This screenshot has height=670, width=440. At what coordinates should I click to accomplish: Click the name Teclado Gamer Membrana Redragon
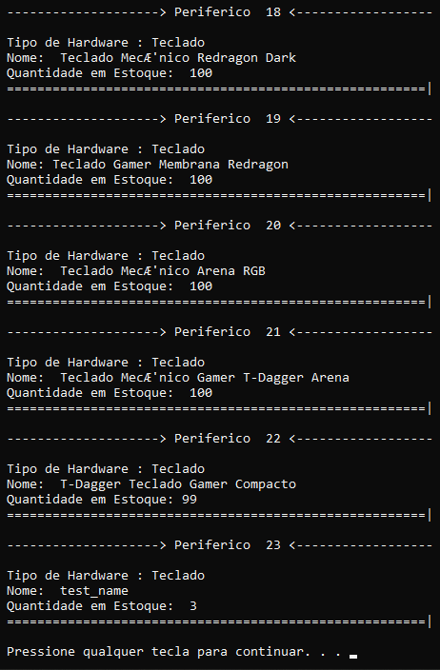170,165
